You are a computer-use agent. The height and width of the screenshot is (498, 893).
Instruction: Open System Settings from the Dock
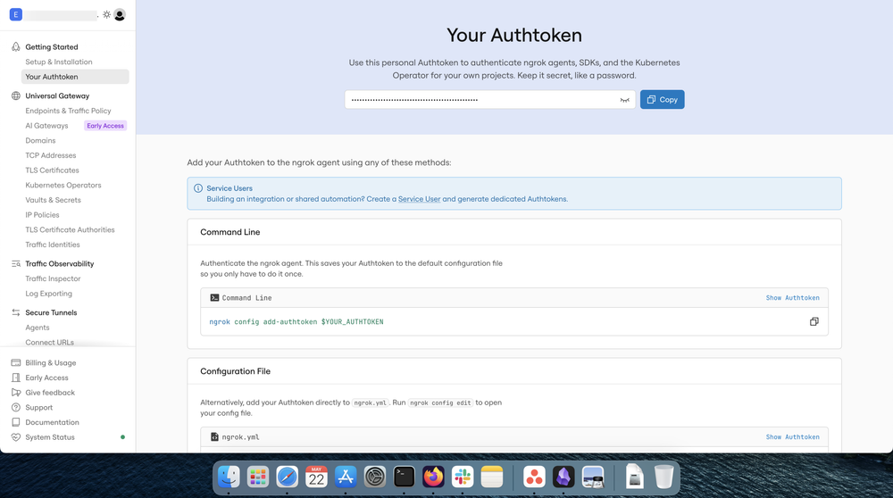click(x=375, y=477)
